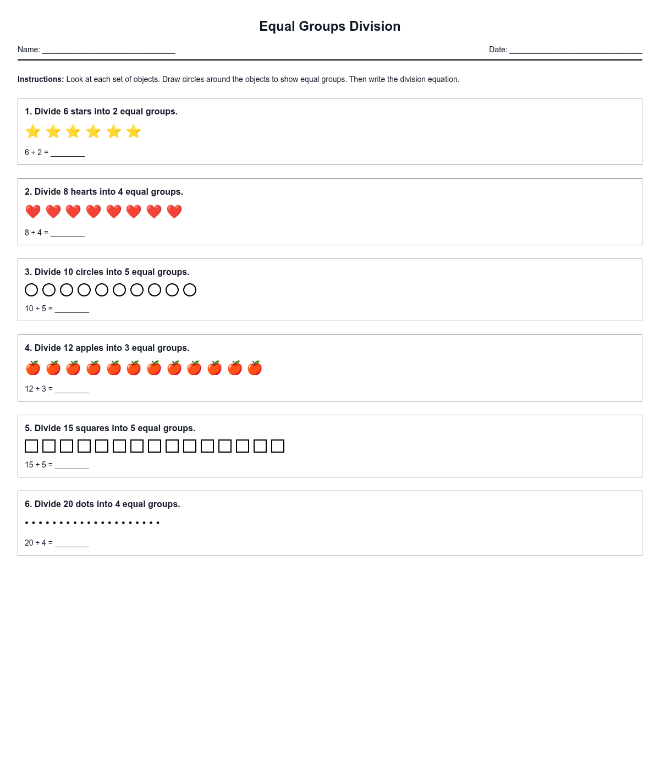660x770 pixels.
Task: Click the answer blank for 15 ÷ 5
Action: tap(72, 465)
